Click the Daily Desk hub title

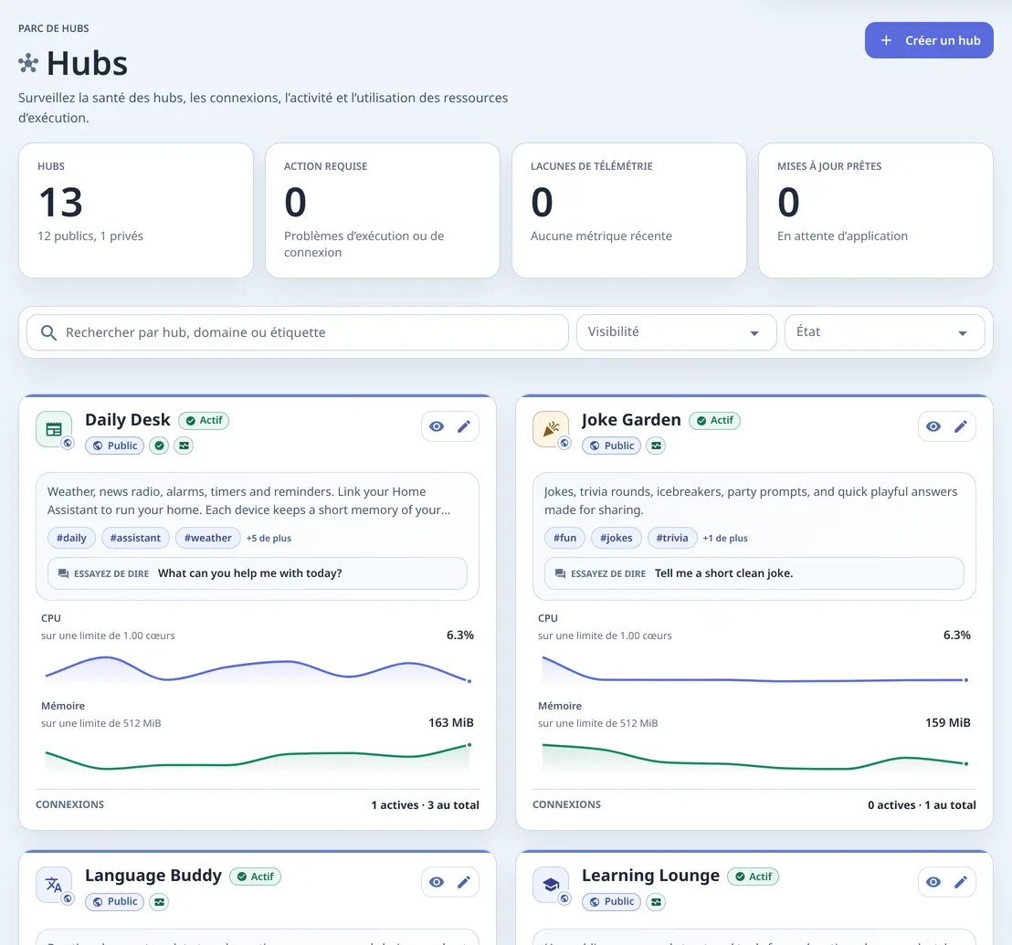click(128, 420)
